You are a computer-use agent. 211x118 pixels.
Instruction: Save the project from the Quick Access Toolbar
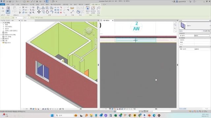(x=10, y=1)
